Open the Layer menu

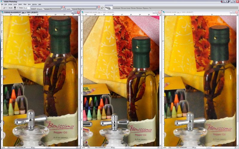[15, 4]
